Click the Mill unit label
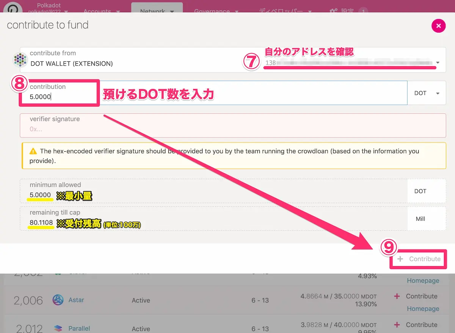The height and width of the screenshot is (333, 455). pos(420,219)
